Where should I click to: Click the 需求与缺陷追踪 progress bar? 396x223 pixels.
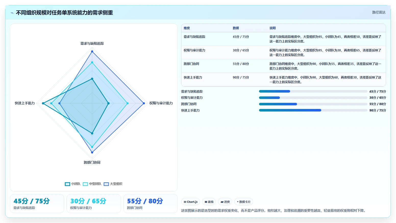tap(313, 91)
